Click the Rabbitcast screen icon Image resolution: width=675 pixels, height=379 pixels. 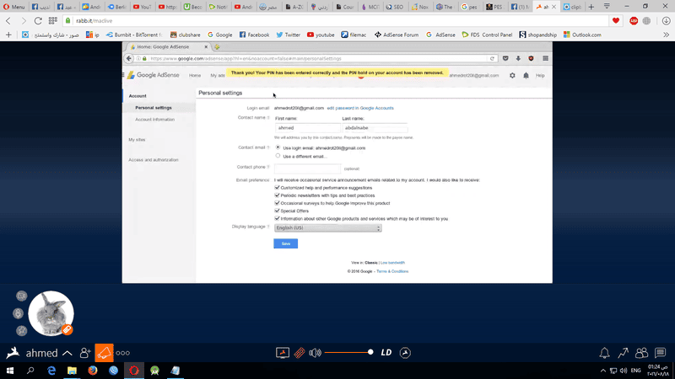point(283,353)
